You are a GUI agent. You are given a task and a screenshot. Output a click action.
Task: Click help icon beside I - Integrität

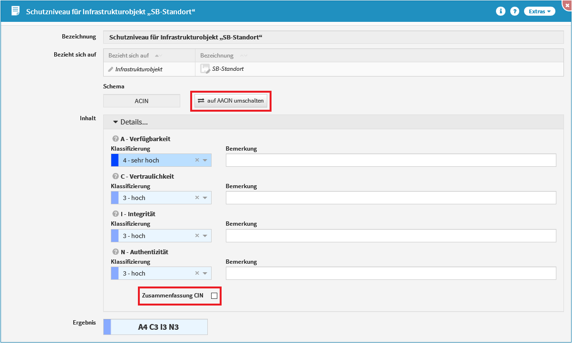pyautogui.click(x=115, y=214)
